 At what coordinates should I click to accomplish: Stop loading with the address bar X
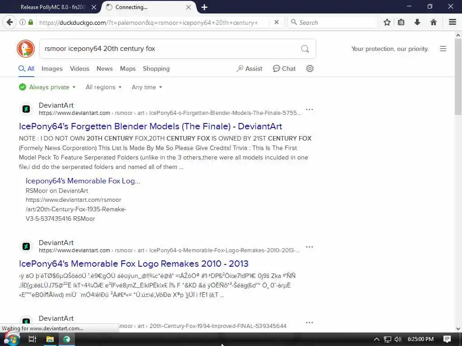277,23
